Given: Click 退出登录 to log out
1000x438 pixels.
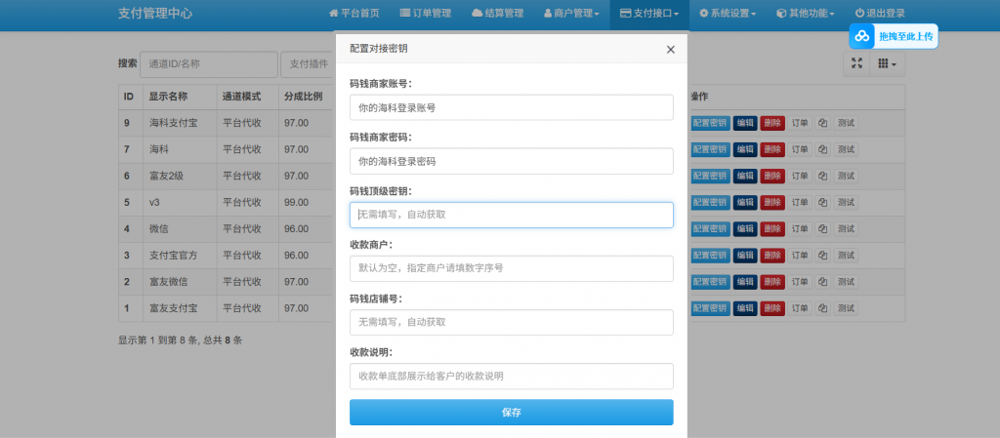Looking at the screenshot, I should click(x=879, y=14).
